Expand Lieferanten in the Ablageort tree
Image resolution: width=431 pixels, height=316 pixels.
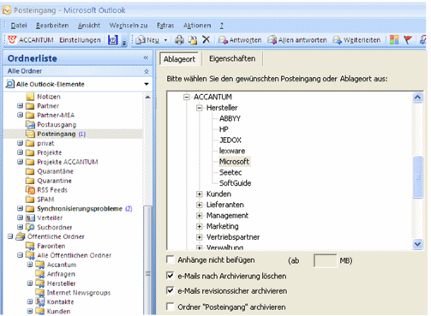point(200,205)
